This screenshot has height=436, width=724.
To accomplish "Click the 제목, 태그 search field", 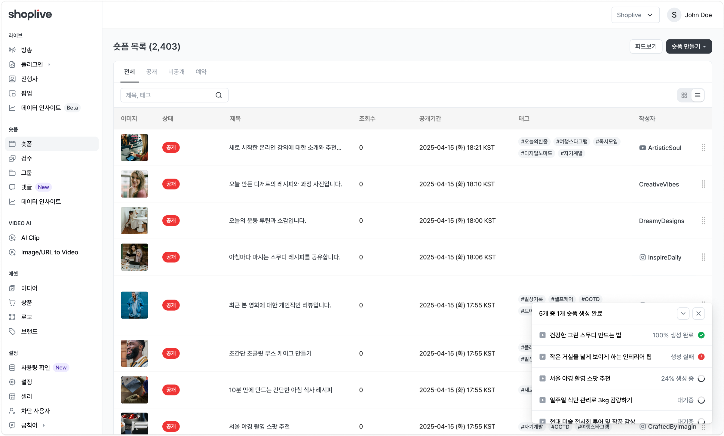I will 174,95.
